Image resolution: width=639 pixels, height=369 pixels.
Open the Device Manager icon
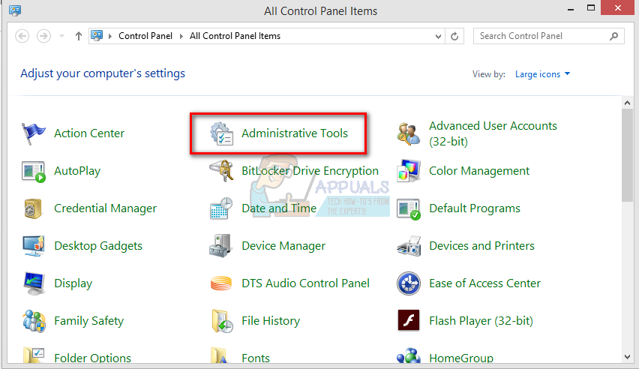(x=220, y=246)
